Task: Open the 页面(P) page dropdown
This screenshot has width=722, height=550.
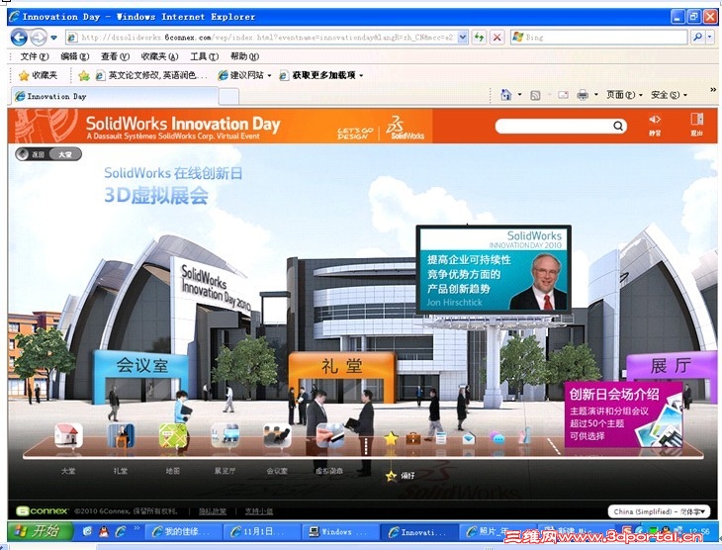Action: point(624,95)
